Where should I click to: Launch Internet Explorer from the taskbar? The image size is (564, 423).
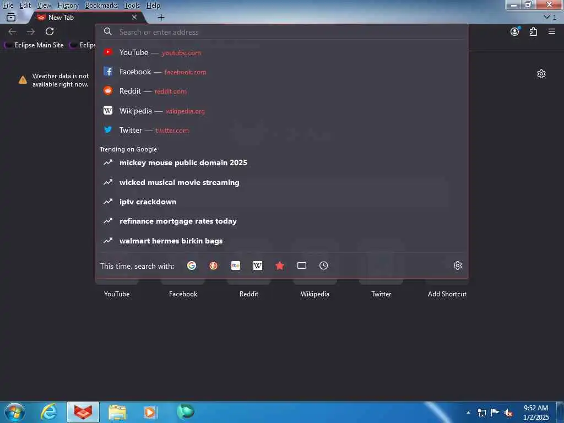49,412
